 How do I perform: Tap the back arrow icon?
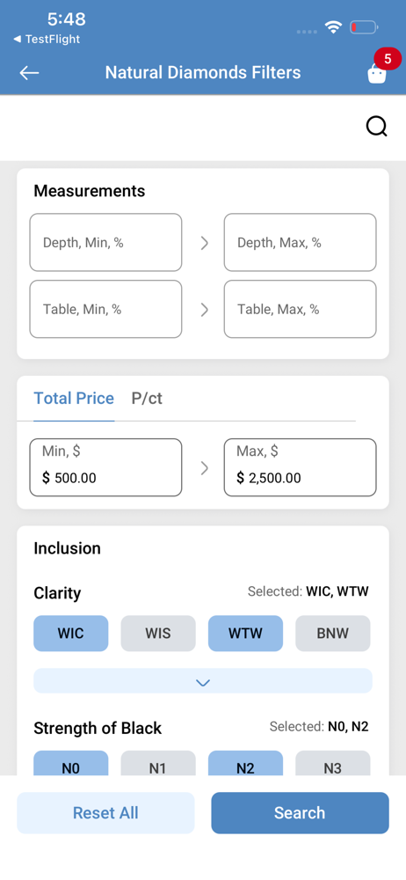29,73
